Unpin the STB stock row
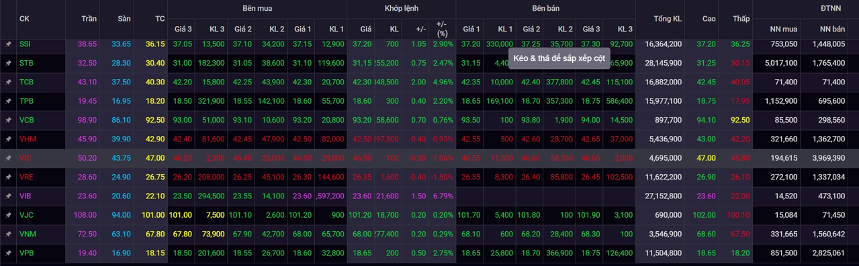 click(8, 63)
